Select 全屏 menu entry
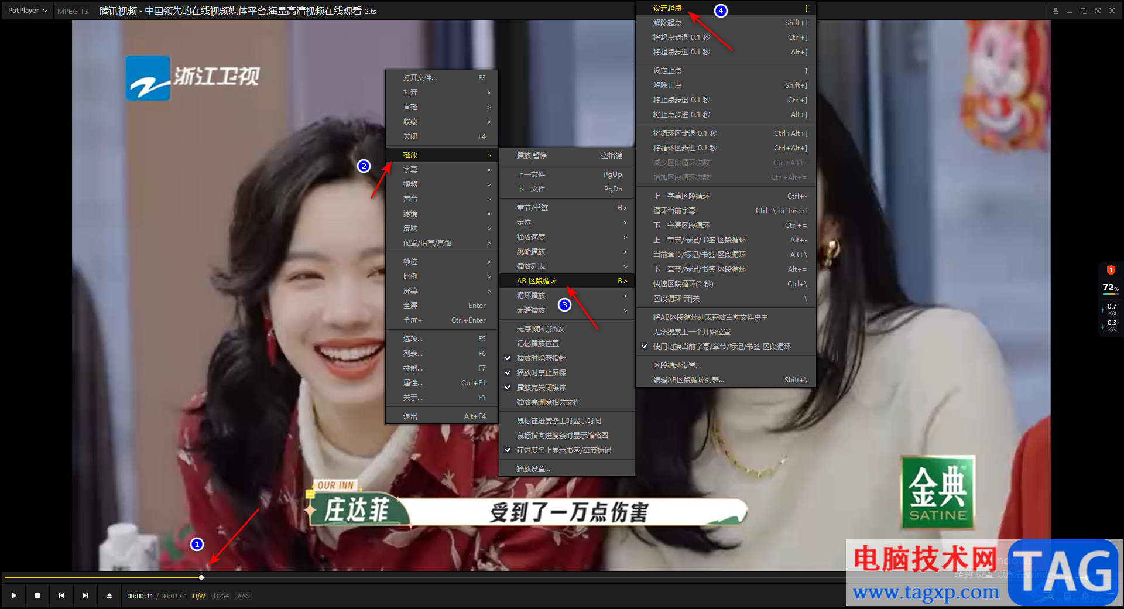Image resolution: width=1124 pixels, height=609 pixels. tap(441, 305)
